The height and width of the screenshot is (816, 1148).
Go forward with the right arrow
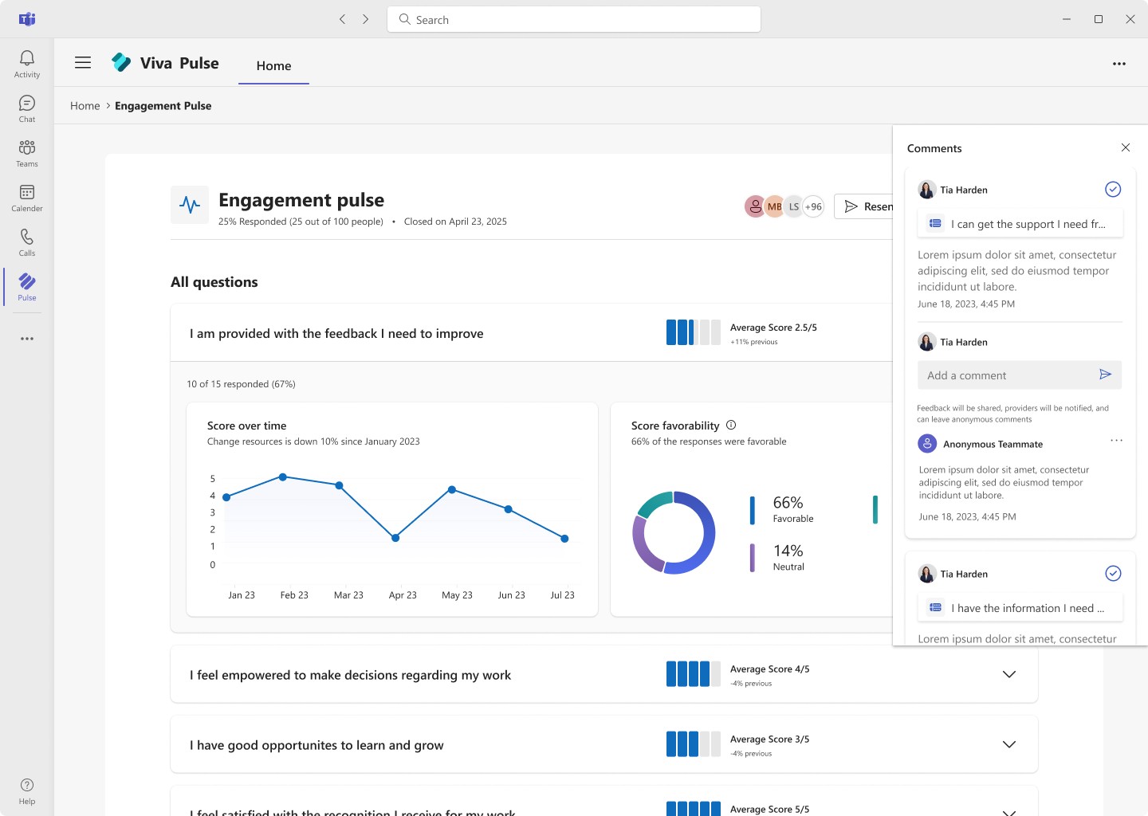(x=366, y=19)
